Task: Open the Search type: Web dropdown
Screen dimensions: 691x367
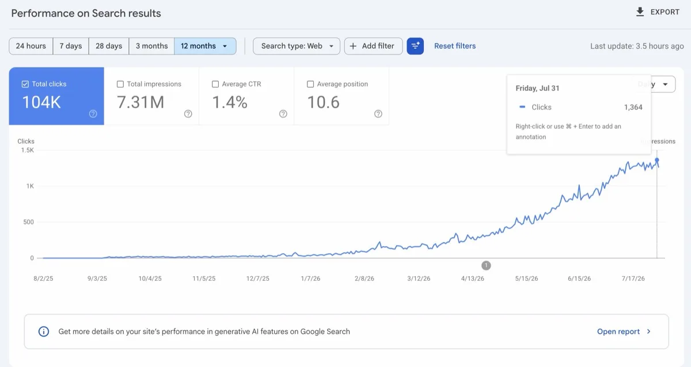Action: pos(297,46)
